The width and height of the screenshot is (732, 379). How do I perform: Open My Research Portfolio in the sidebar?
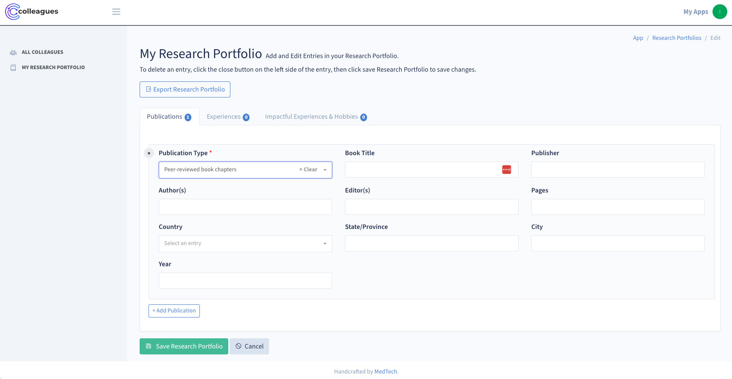click(x=53, y=67)
